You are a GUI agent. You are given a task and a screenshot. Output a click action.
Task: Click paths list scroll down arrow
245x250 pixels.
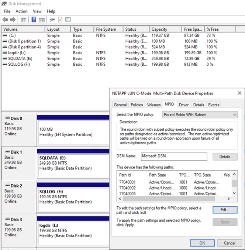point(234,193)
